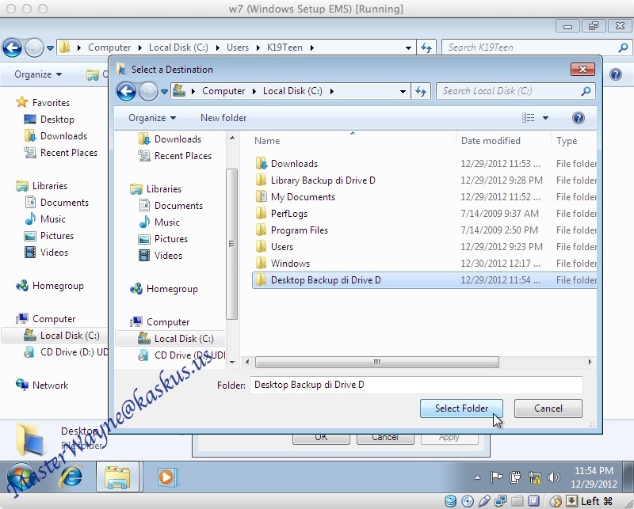The height and width of the screenshot is (509, 634).
Task: Select Desktop Backup di Drive D folder row
Action: [424, 280]
